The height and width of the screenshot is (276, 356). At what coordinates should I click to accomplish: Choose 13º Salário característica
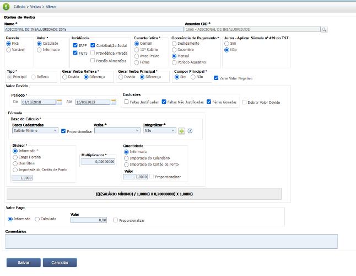(x=137, y=50)
